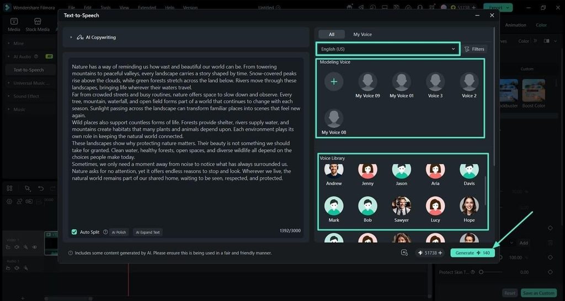Toggle video track visibility eye icon
Image resolution: width=565 pixels, height=301 pixels.
click(35, 247)
